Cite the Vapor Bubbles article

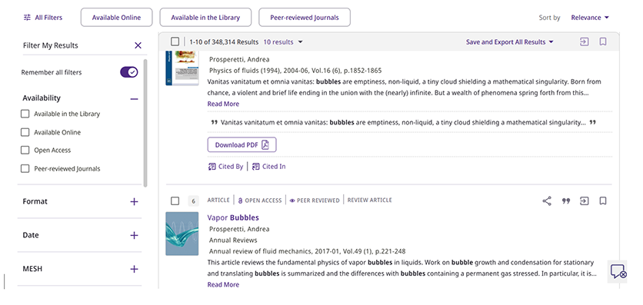(566, 201)
